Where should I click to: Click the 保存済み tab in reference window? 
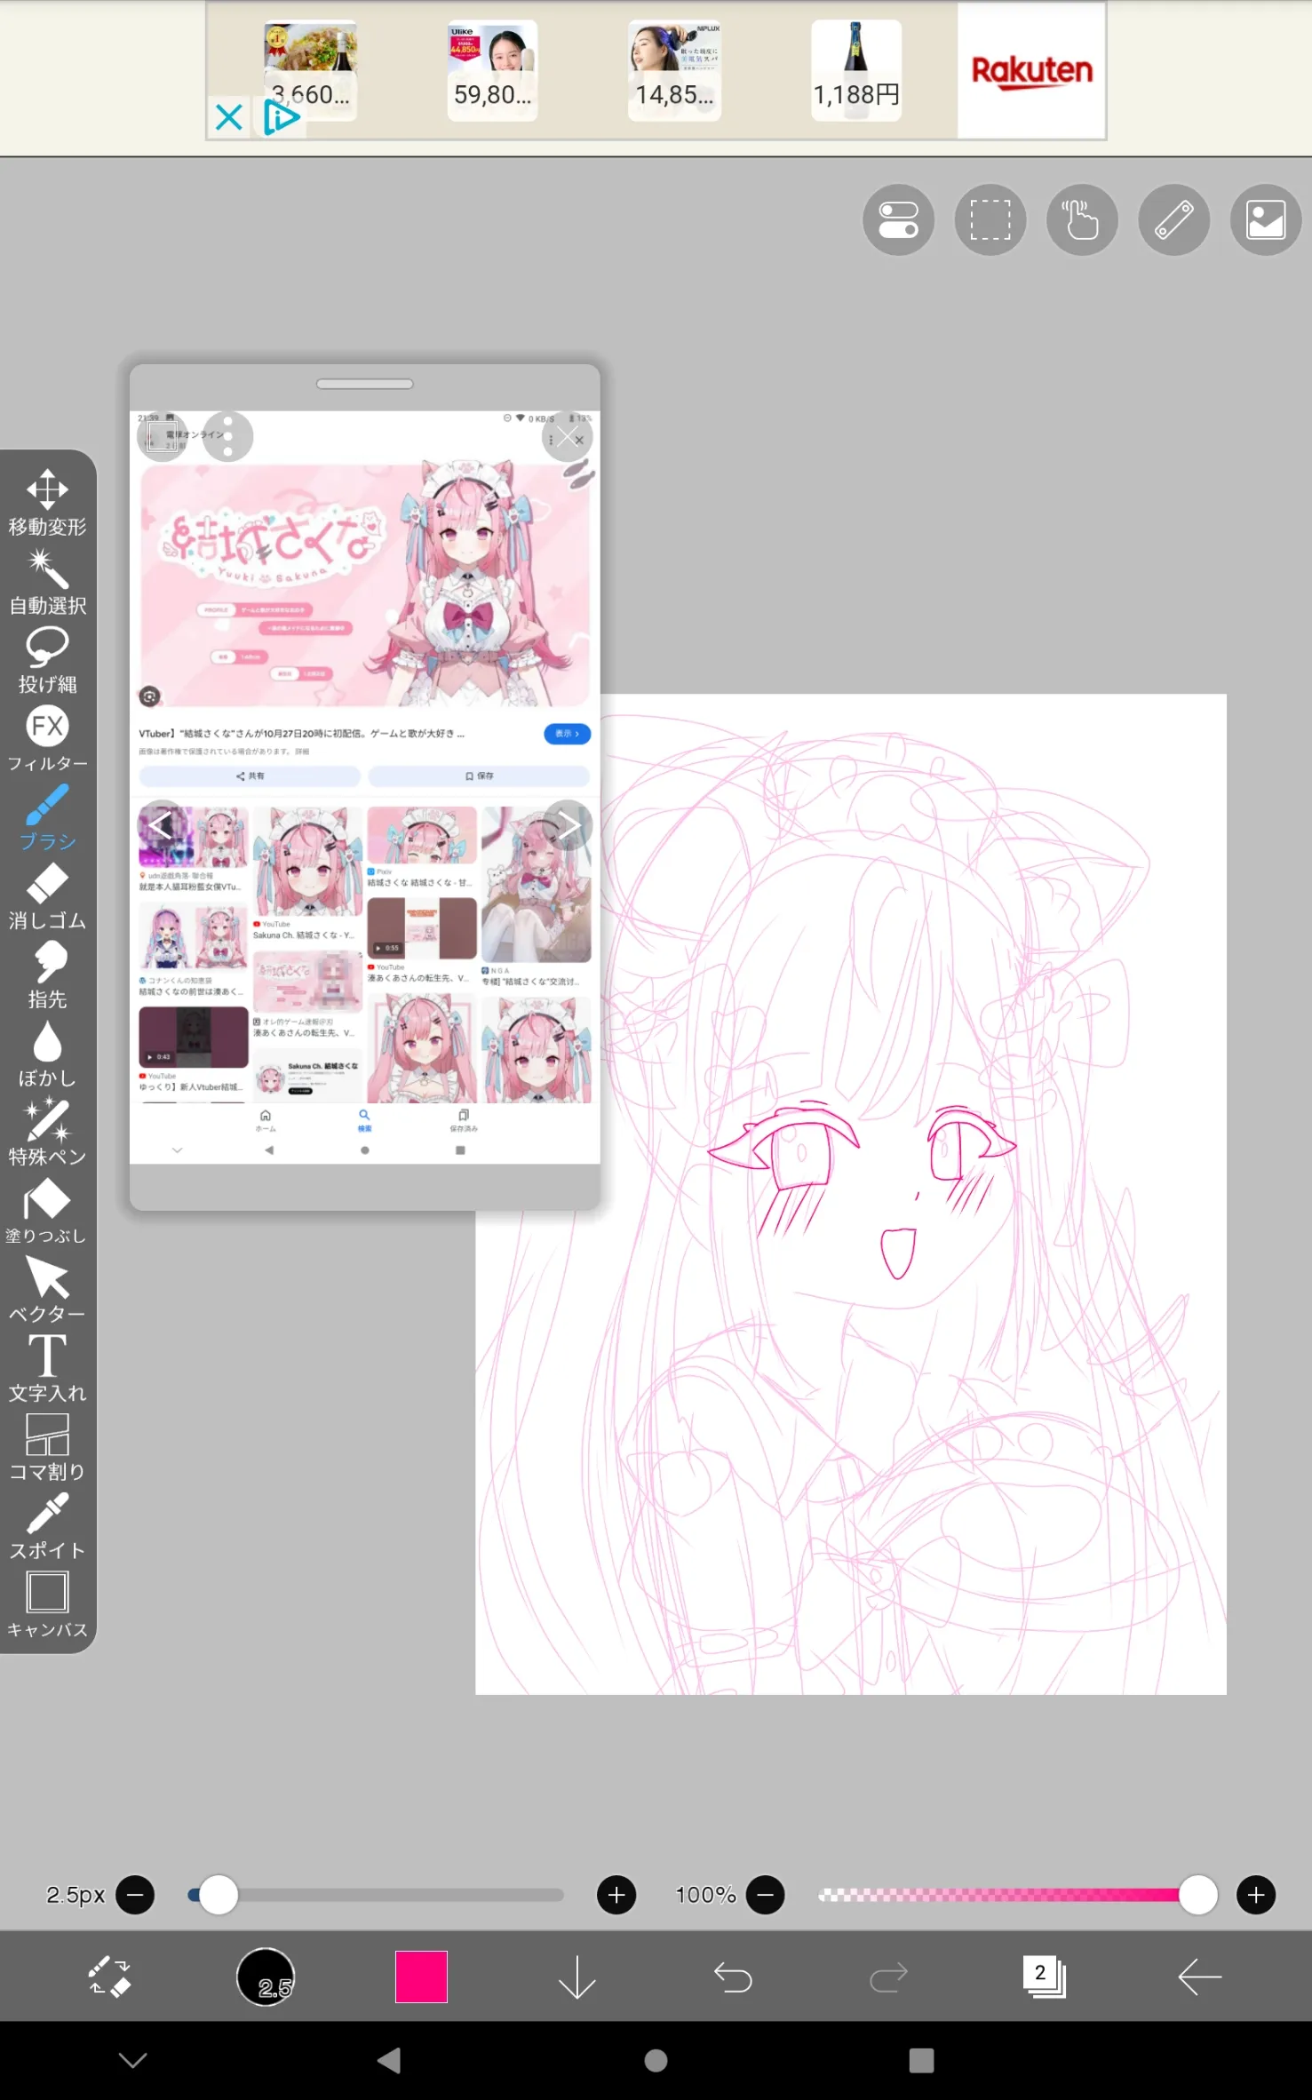pyautogui.click(x=464, y=1120)
